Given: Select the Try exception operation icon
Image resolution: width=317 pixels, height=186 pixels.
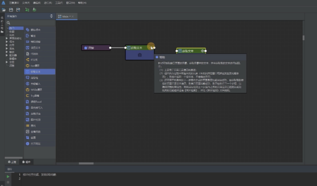Looking at the screenshot, I should pyautogui.click(x=27, y=96).
